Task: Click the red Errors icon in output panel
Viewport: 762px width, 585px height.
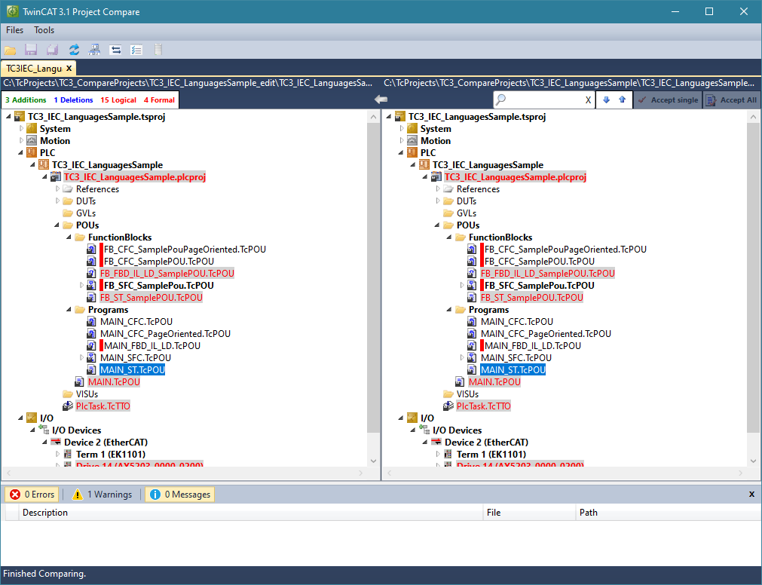Action: tap(15, 494)
